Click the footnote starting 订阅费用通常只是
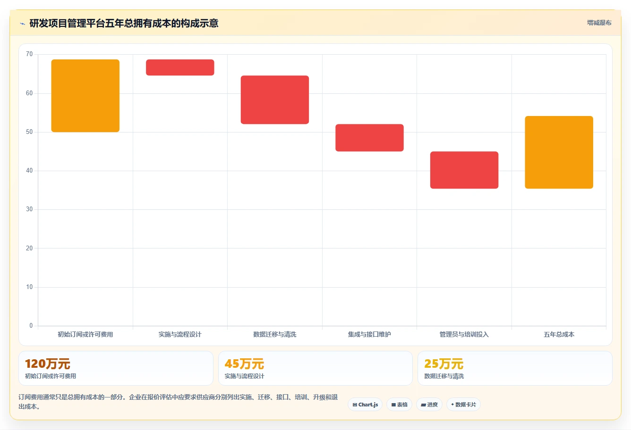This screenshot has width=631, height=430. tap(178, 402)
